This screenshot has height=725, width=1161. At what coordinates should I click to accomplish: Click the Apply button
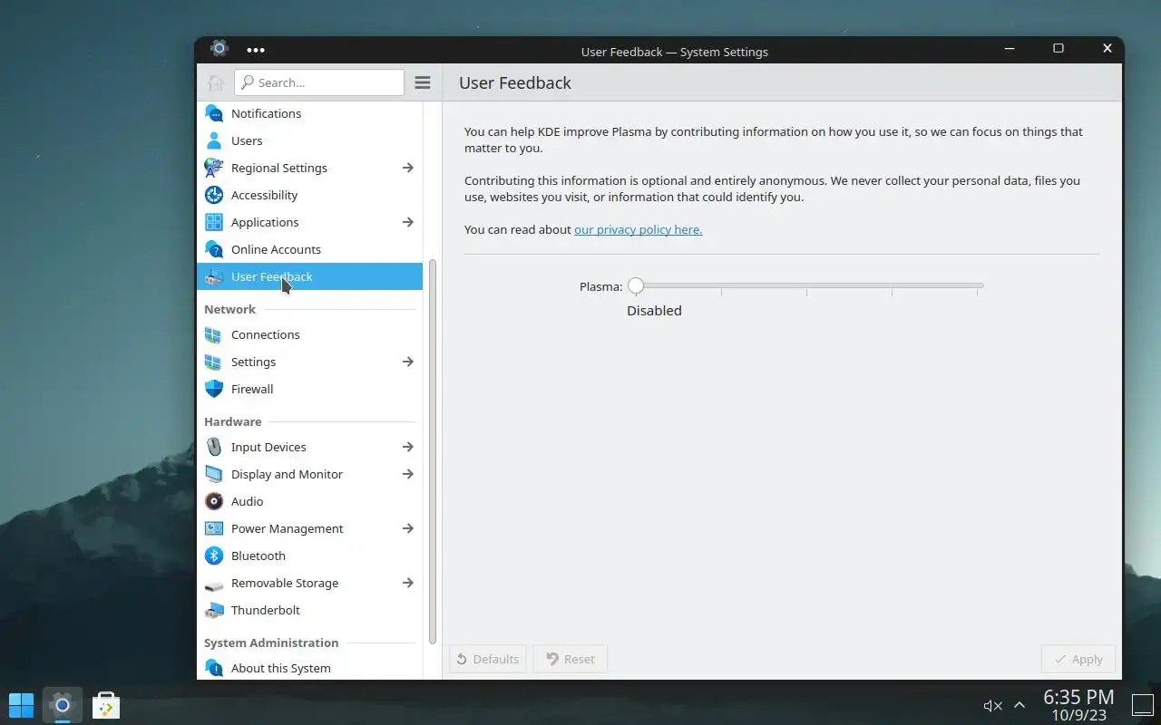pos(1078,659)
